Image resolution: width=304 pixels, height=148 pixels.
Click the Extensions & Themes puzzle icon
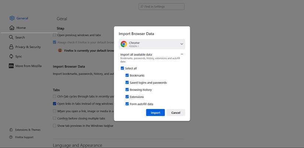tap(11, 130)
